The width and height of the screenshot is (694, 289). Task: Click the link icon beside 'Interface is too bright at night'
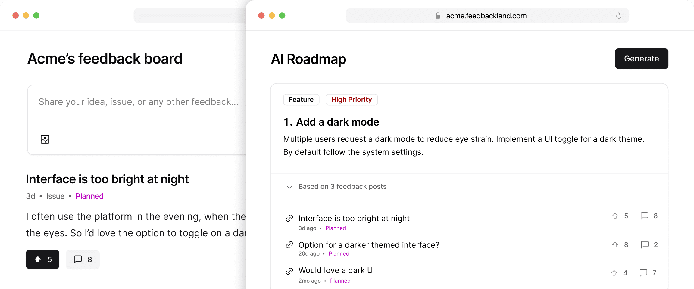289,218
